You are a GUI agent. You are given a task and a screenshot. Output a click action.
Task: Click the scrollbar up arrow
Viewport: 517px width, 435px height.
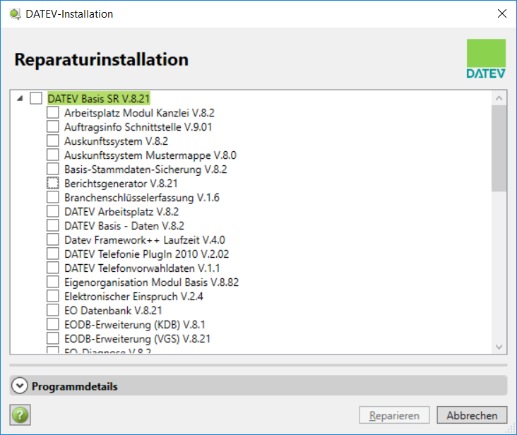tap(499, 98)
